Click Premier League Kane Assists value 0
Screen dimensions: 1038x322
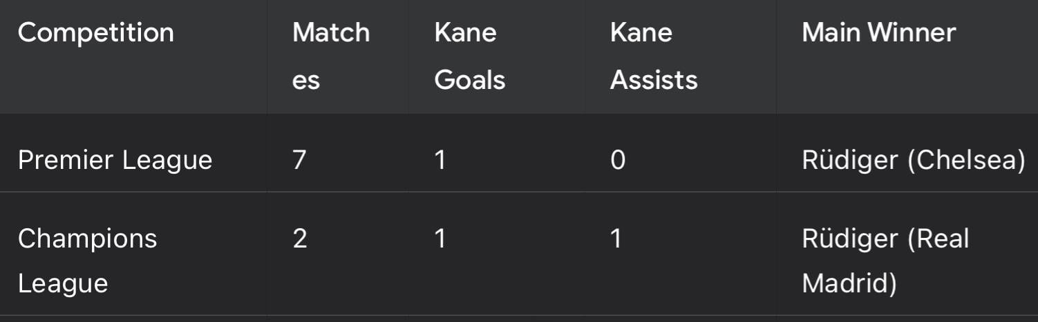coord(617,160)
